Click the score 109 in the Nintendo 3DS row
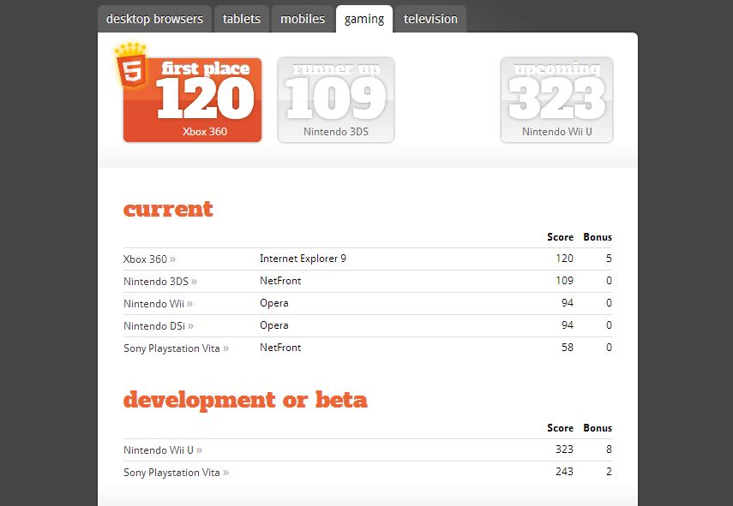 (564, 281)
